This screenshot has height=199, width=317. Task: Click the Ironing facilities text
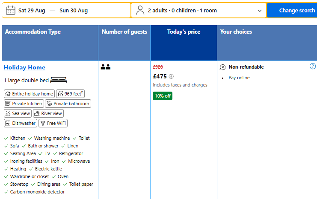click(x=26, y=161)
